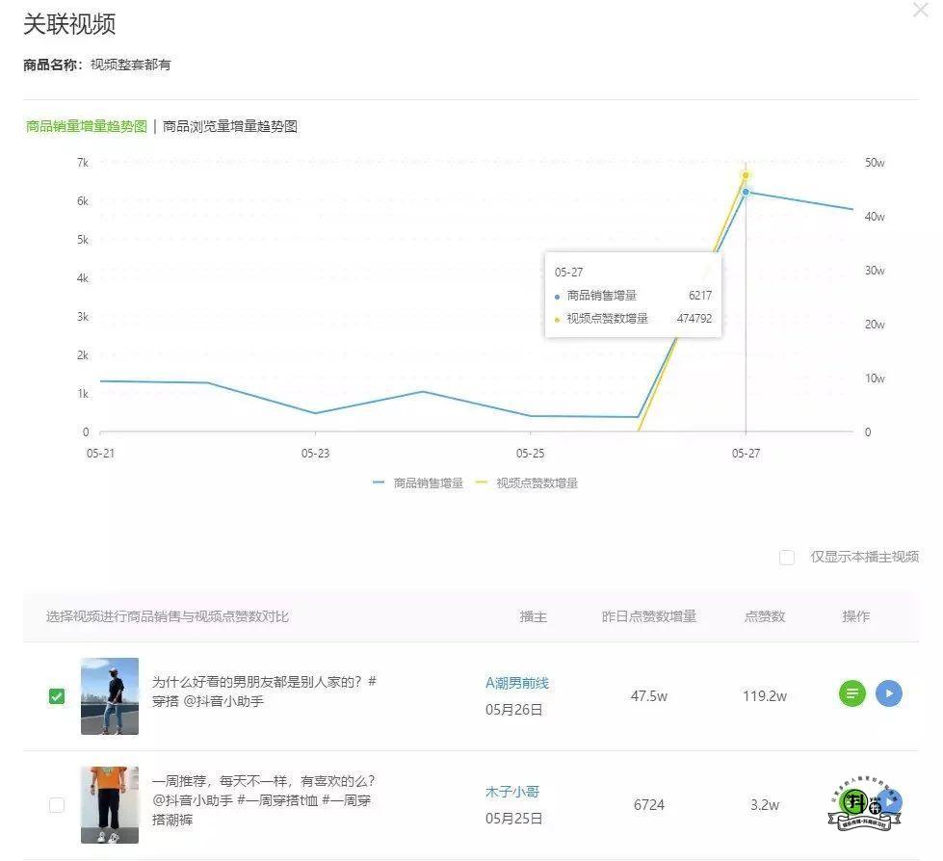Close the 关联视频 dialog

point(920,11)
